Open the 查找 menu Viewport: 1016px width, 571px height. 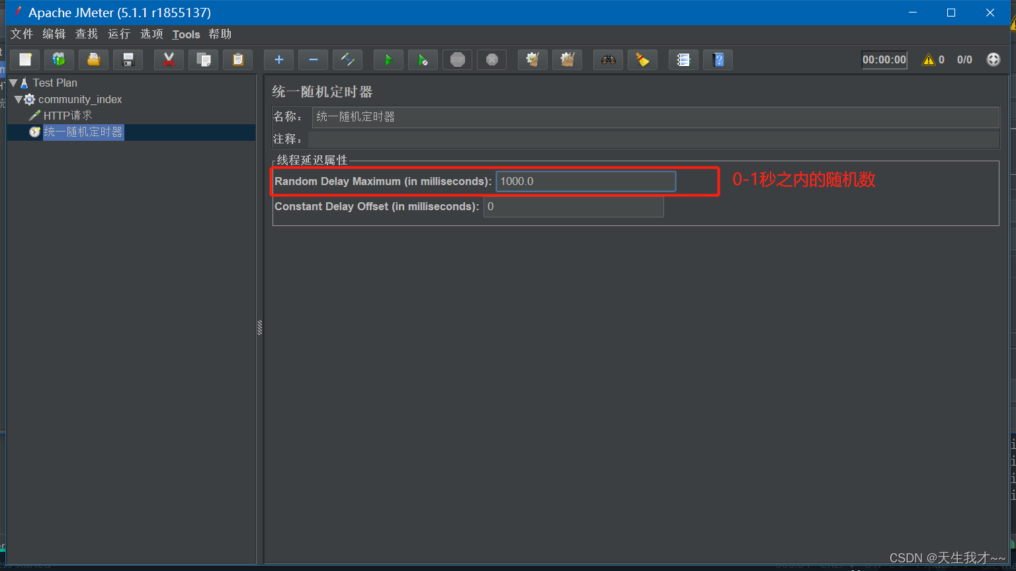87,34
